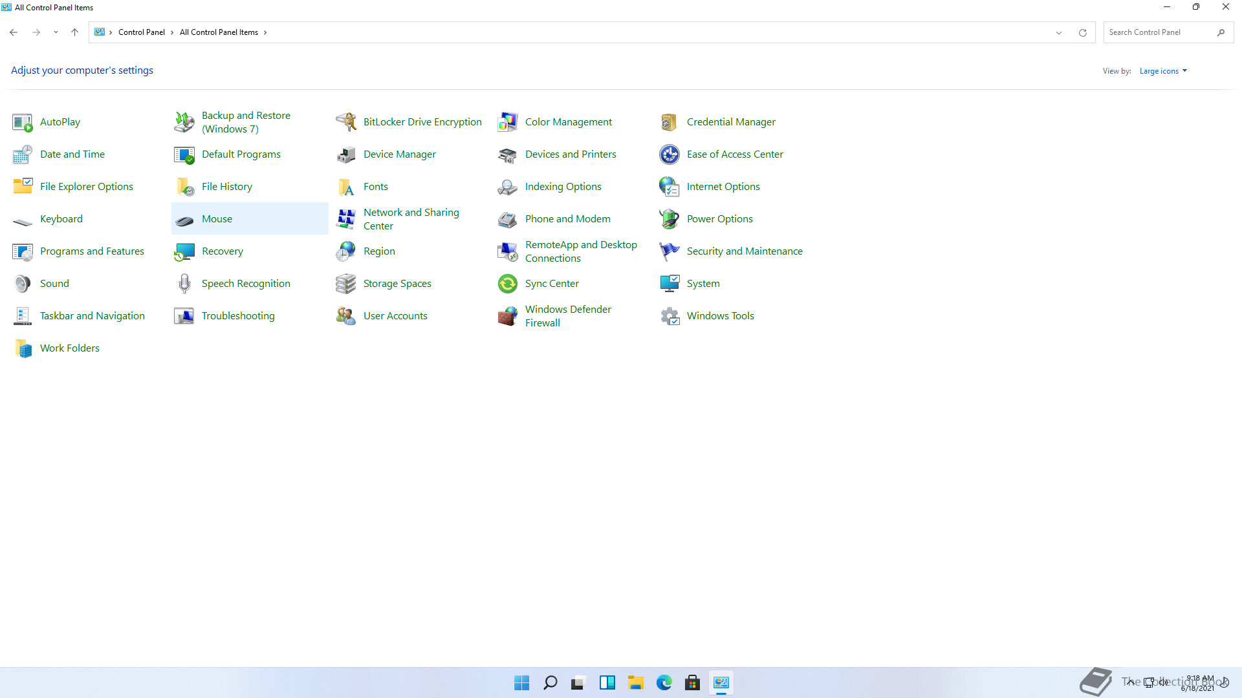The image size is (1242, 698).
Task: Expand chevron after All Control Panel Items
Action: pyautogui.click(x=265, y=32)
